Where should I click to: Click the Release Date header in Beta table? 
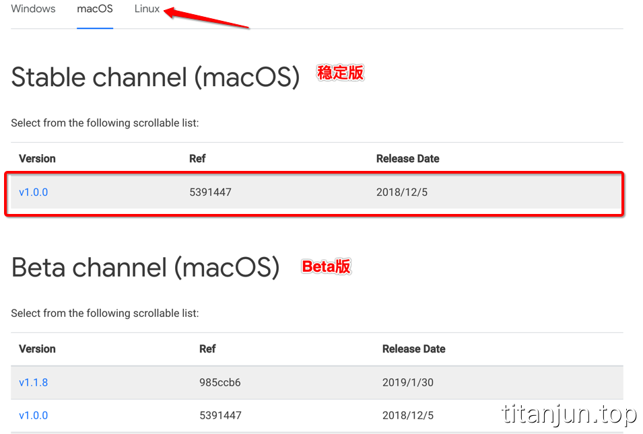[414, 349]
